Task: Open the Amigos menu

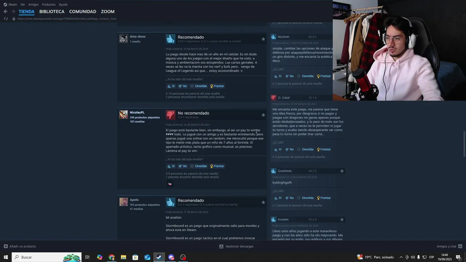Action: point(33,4)
